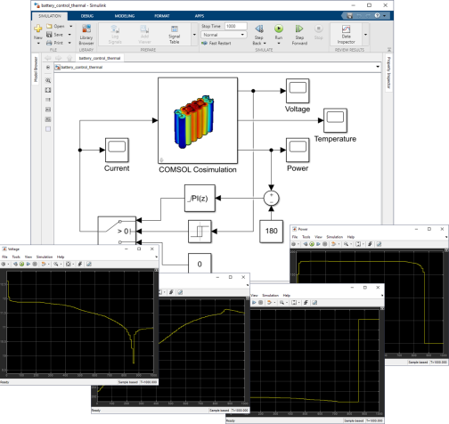Open the Library Browser
The image size is (449, 424).
[86, 35]
